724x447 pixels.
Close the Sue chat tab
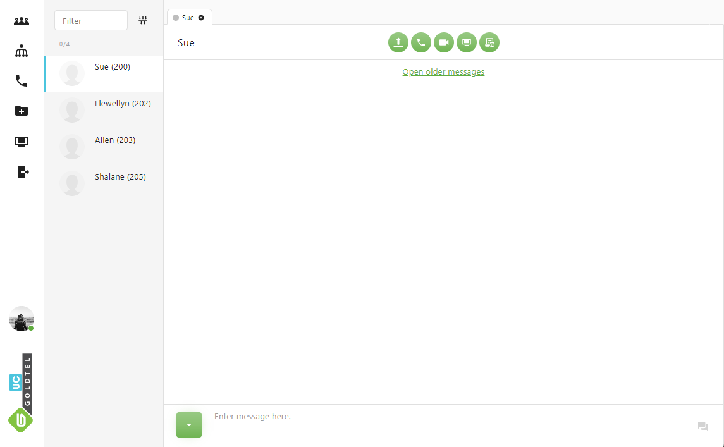[201, 18]
